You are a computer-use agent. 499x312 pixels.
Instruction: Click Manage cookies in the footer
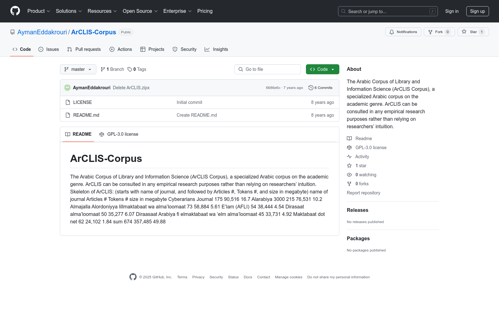click(x=289, y=277)
